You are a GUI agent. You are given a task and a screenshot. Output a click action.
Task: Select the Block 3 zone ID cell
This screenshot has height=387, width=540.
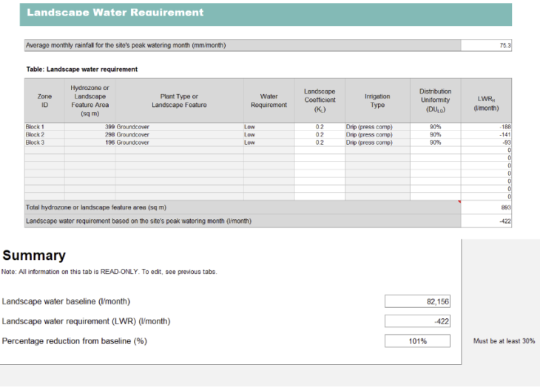point(44,143)
